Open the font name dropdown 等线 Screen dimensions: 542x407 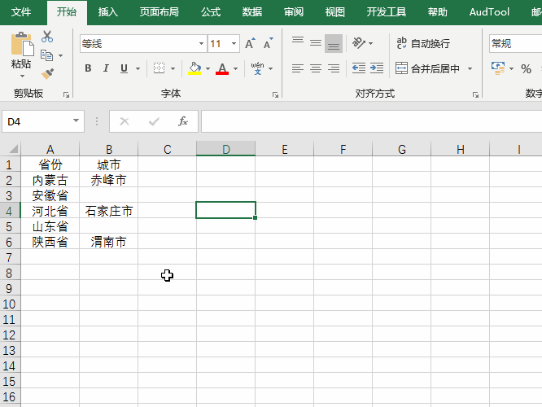[x=201, y=44]
